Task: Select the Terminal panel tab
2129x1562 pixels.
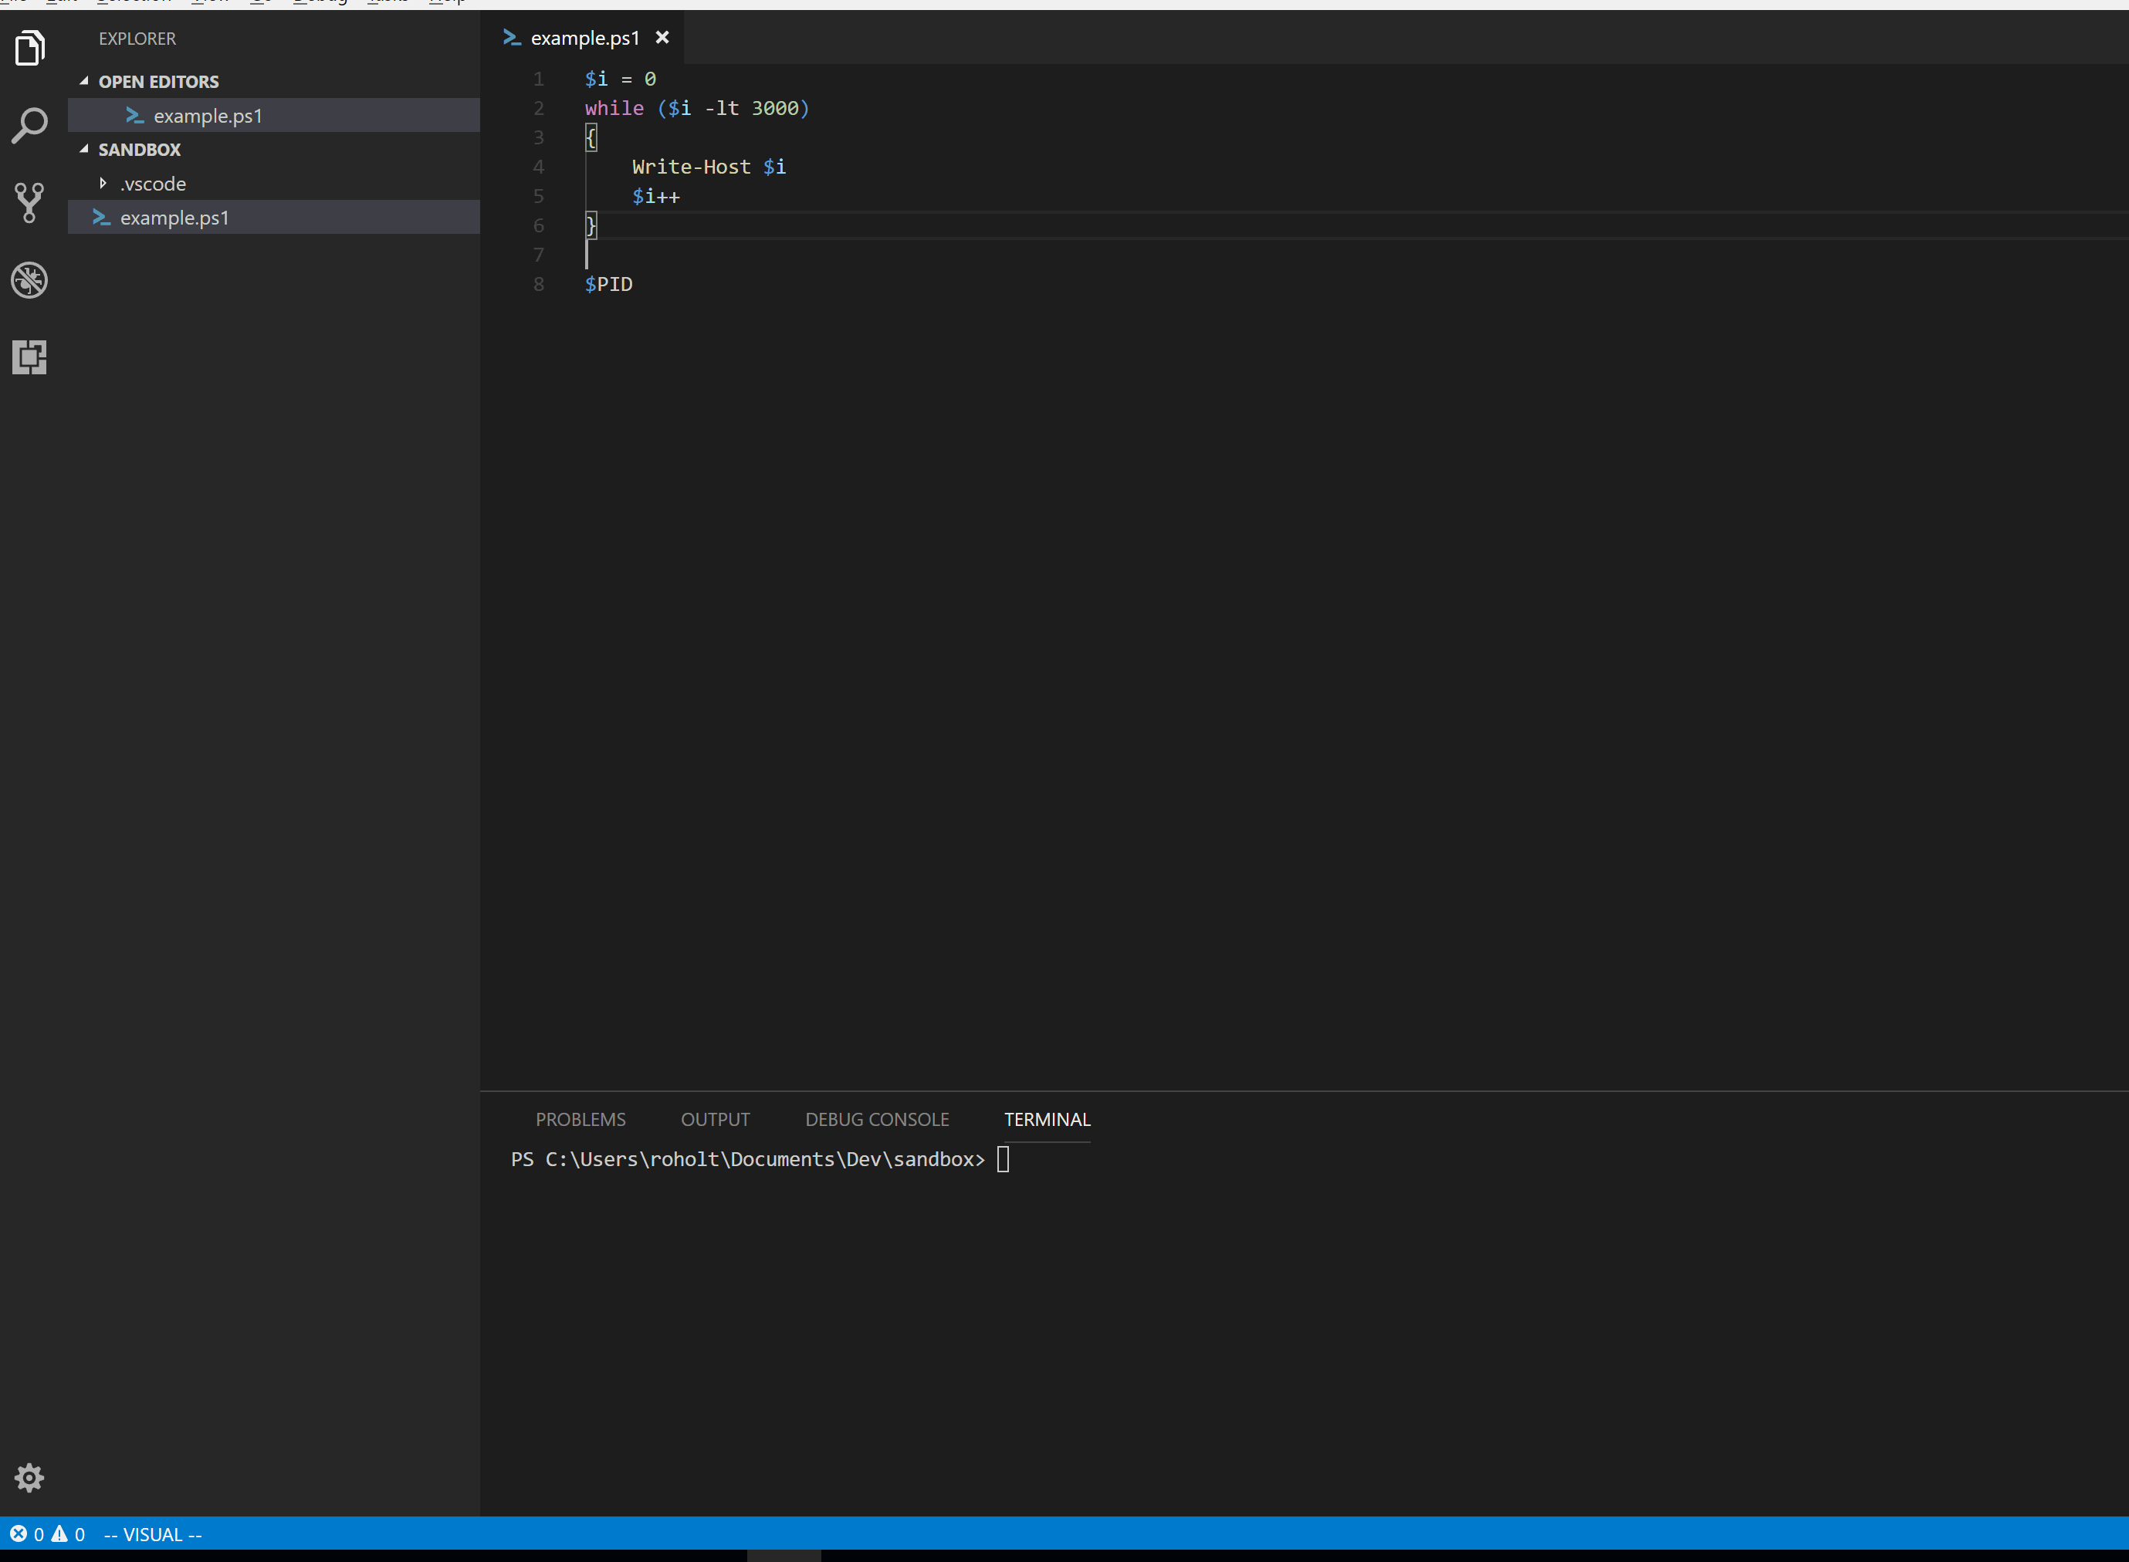Action: click(1047, 1120)
